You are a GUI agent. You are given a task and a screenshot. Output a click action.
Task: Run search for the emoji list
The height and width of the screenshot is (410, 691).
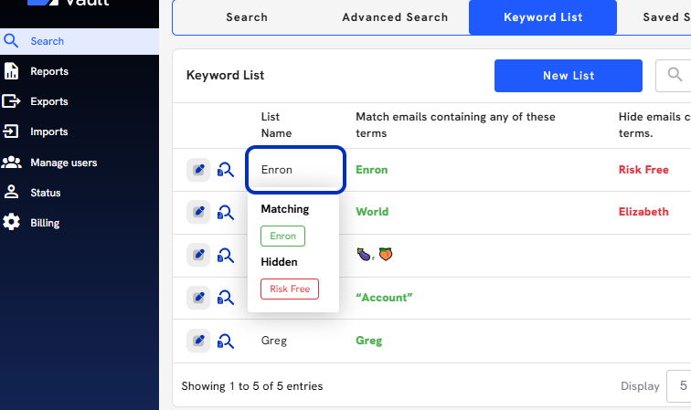[225, 256]
